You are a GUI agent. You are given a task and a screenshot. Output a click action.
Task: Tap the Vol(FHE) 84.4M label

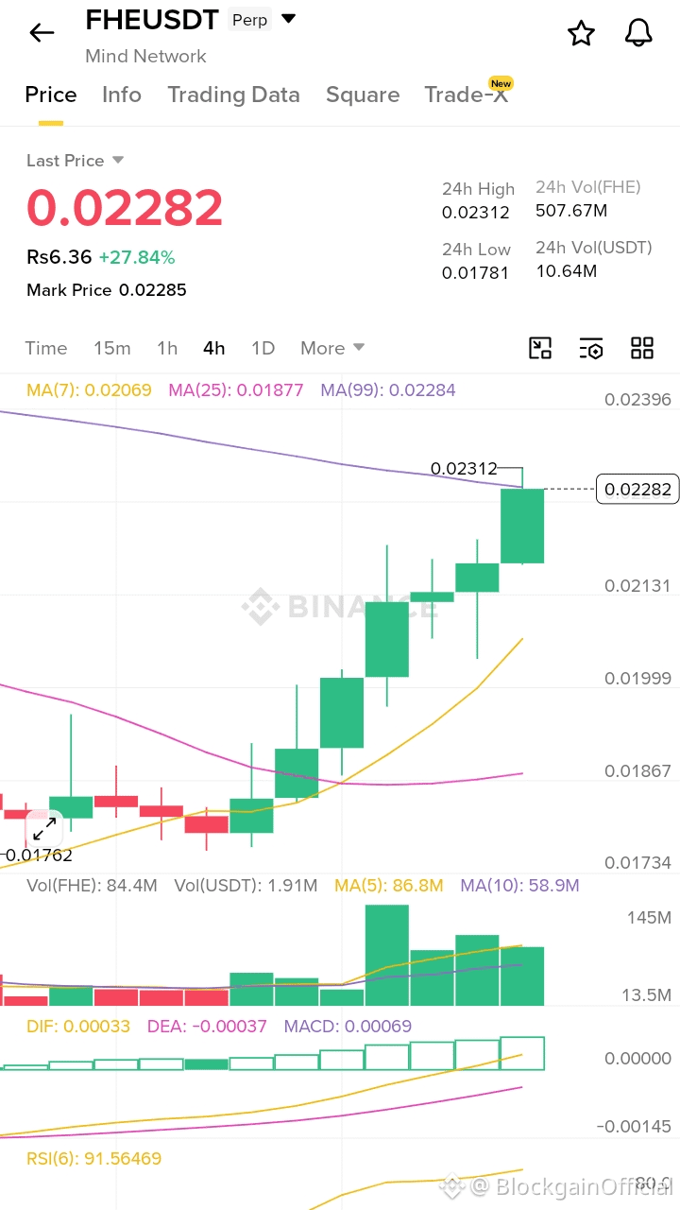tap(92, 886)
